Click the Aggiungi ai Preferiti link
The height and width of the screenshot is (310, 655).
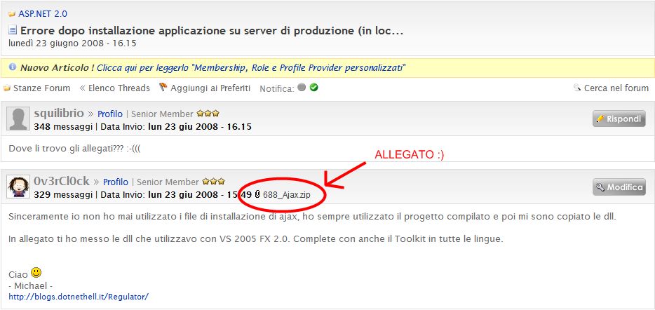[x=210, y=88]
